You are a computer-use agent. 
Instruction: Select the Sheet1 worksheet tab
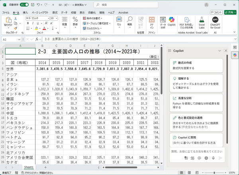tap(28, 167)
